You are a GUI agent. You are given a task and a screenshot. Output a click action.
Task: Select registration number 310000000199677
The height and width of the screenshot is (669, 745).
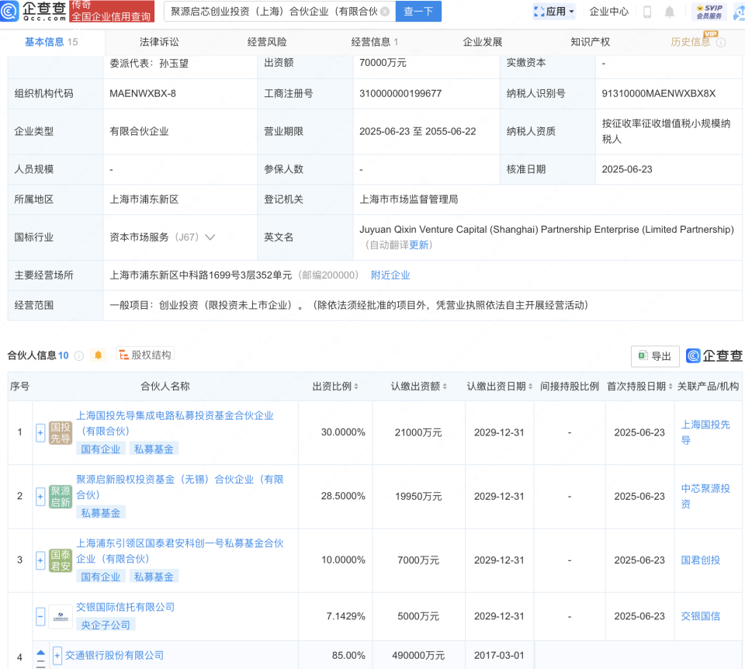click(x=400, y=94)
